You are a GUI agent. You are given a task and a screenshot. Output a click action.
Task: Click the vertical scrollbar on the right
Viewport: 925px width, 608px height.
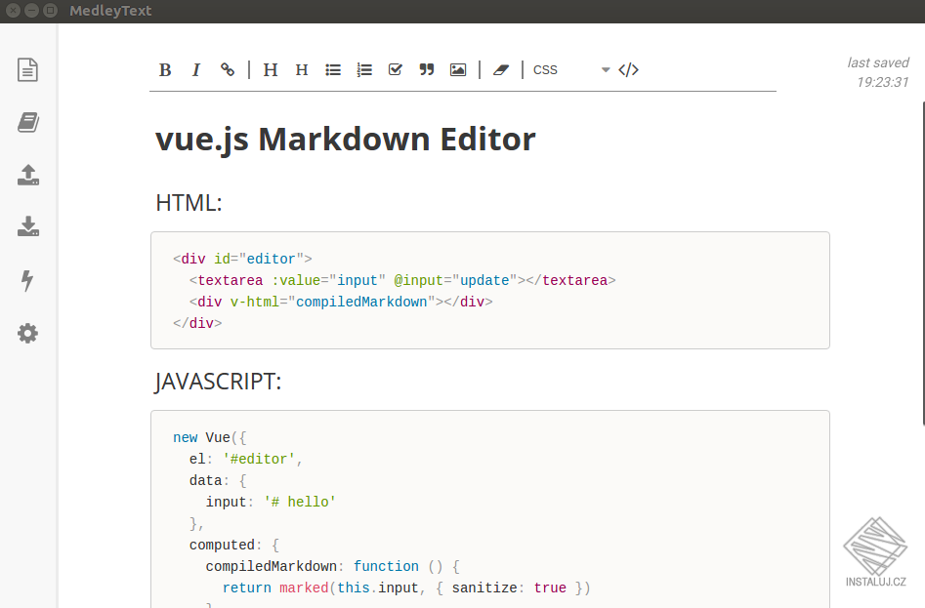[923, 263]
